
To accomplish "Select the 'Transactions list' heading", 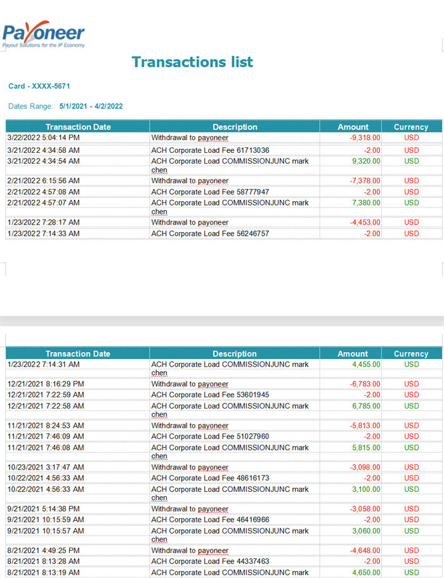I will click(192, 62).
